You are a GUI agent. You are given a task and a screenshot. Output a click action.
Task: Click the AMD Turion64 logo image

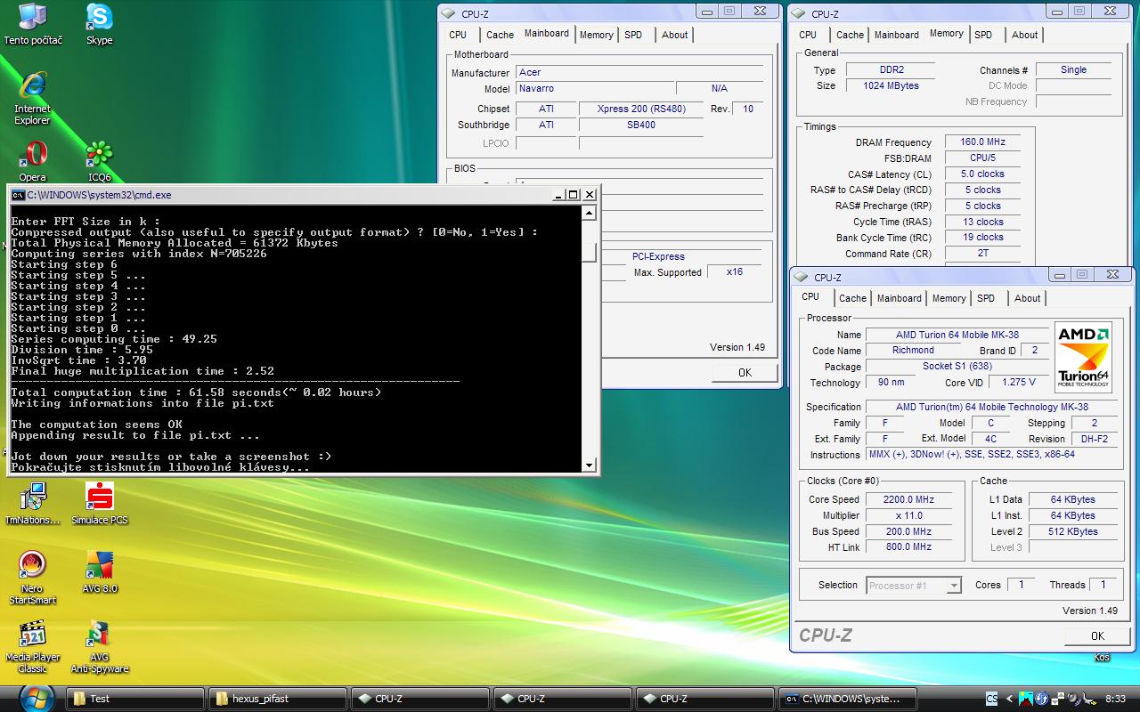tap(1083, 357)
